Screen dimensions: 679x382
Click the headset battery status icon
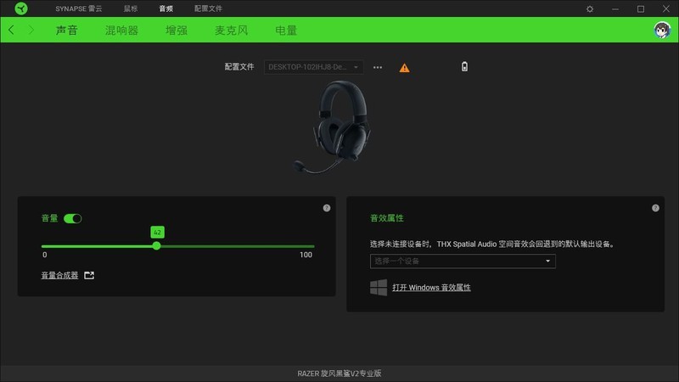[464, 67]
